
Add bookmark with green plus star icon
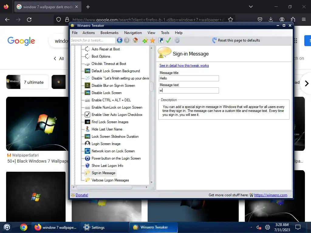pos(145,40)
